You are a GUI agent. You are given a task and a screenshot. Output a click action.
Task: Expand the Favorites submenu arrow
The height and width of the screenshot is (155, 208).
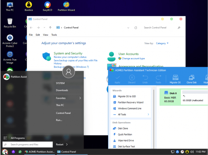(80, 98)
